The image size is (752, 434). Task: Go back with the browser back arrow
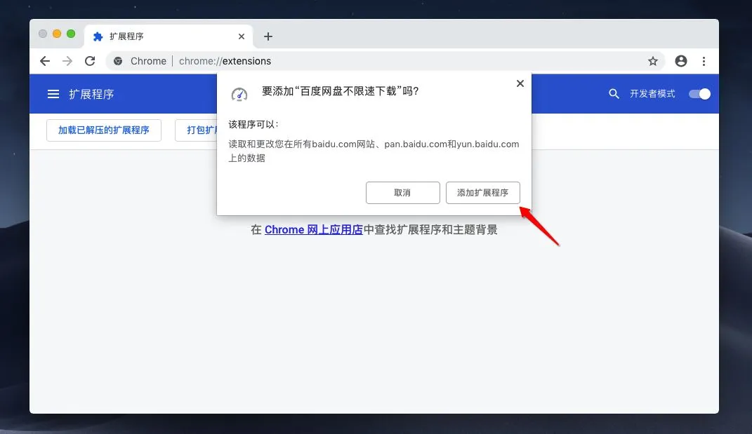click(x=45, y=61)
